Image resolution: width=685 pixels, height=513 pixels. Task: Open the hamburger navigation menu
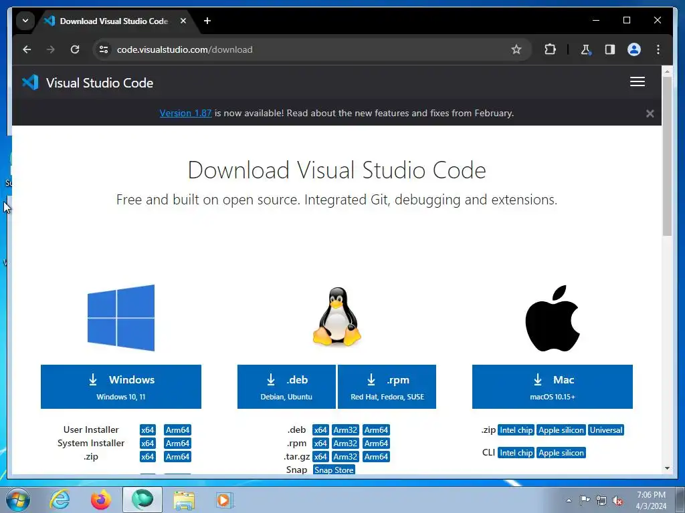point(638,82)
